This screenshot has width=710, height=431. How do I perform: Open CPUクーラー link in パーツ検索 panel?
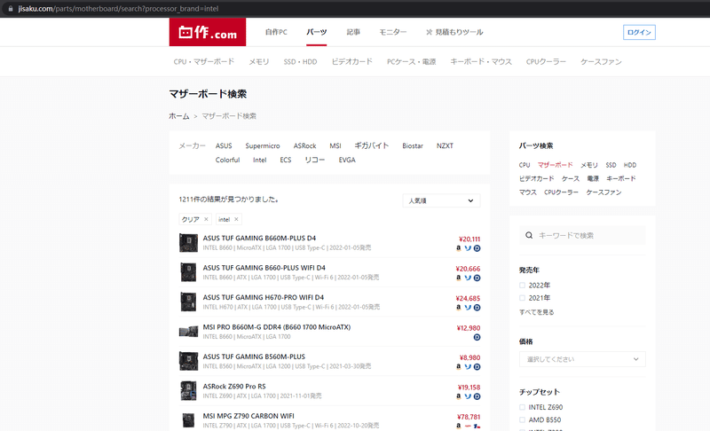(561, 192)
